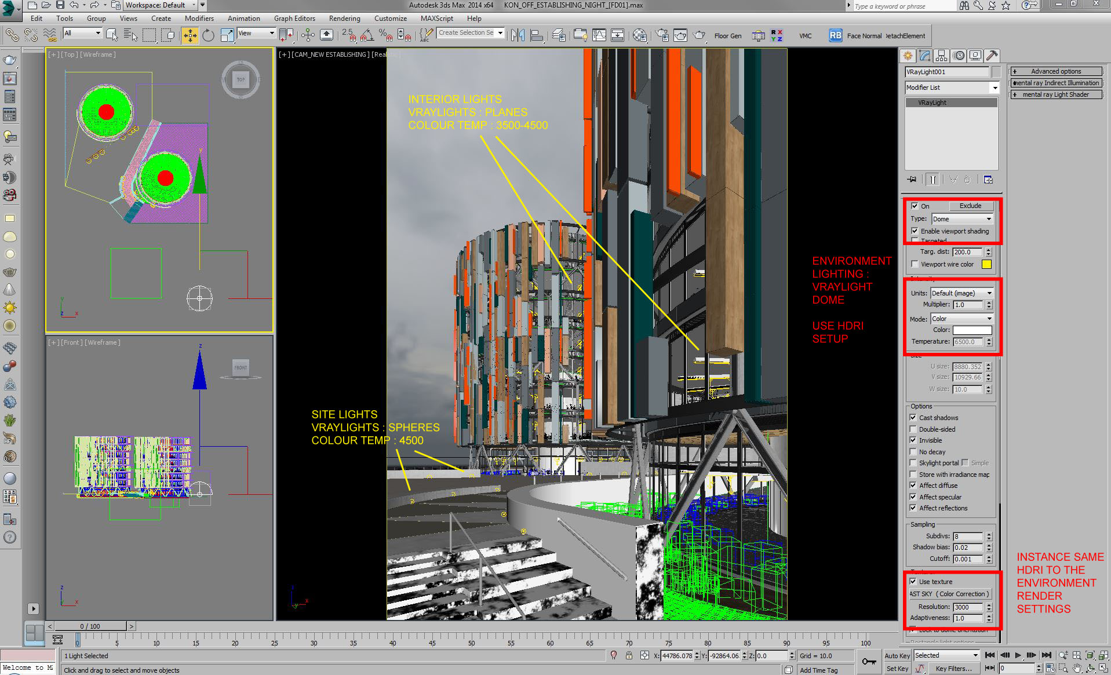Open the Units Default (image) dropdown

(962, 293)
